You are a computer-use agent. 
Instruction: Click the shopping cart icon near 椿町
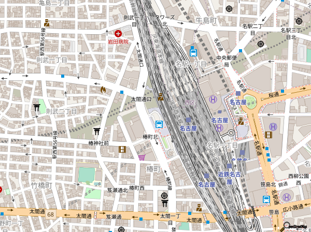tap(142, 156)
